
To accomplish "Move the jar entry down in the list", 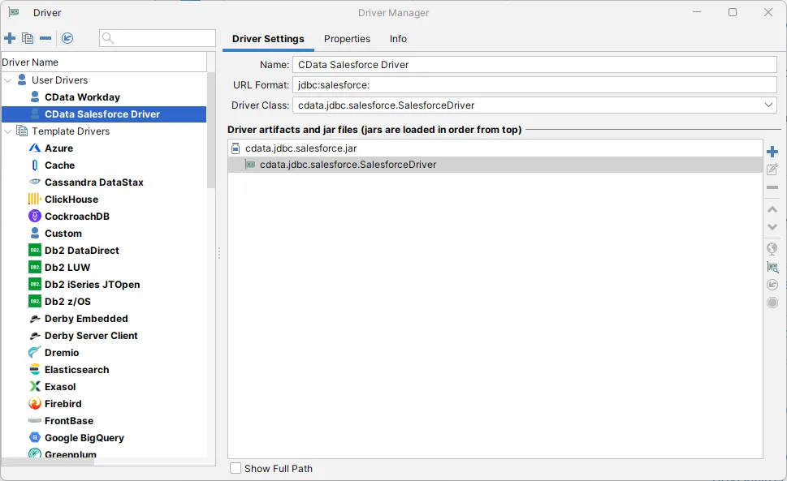I will pyautogui.click(x=772, y=227).
